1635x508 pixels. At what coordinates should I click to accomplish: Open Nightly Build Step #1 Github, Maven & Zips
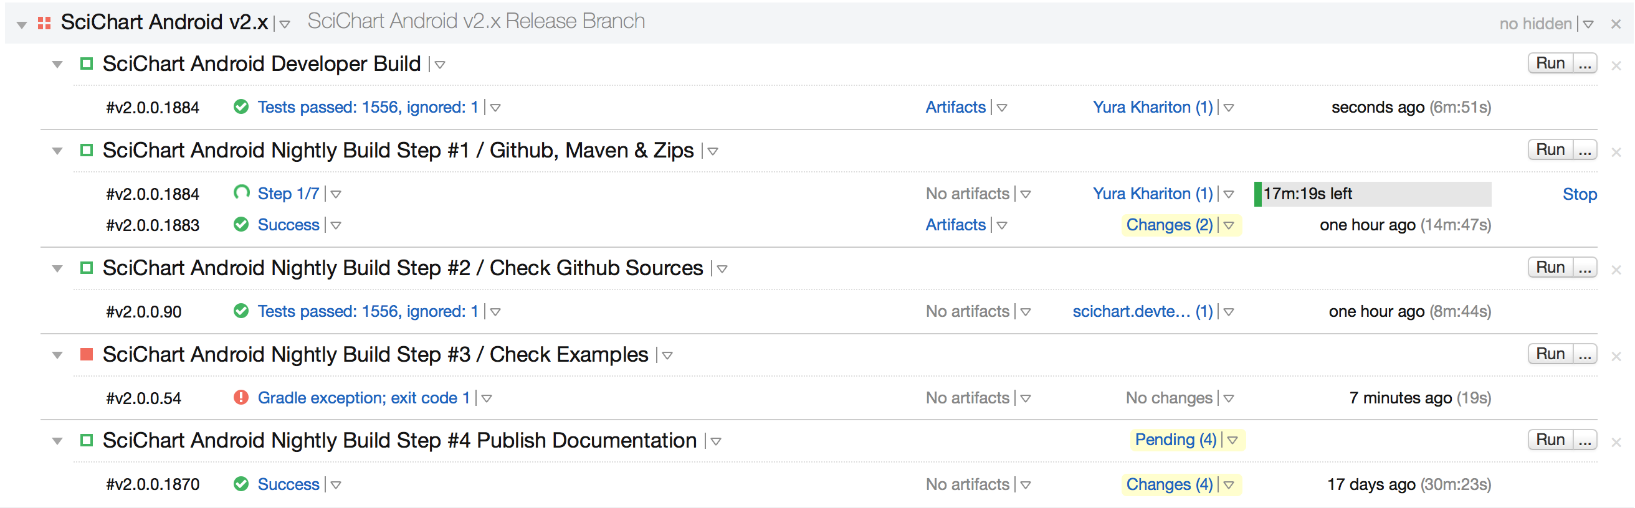point(398,150)
